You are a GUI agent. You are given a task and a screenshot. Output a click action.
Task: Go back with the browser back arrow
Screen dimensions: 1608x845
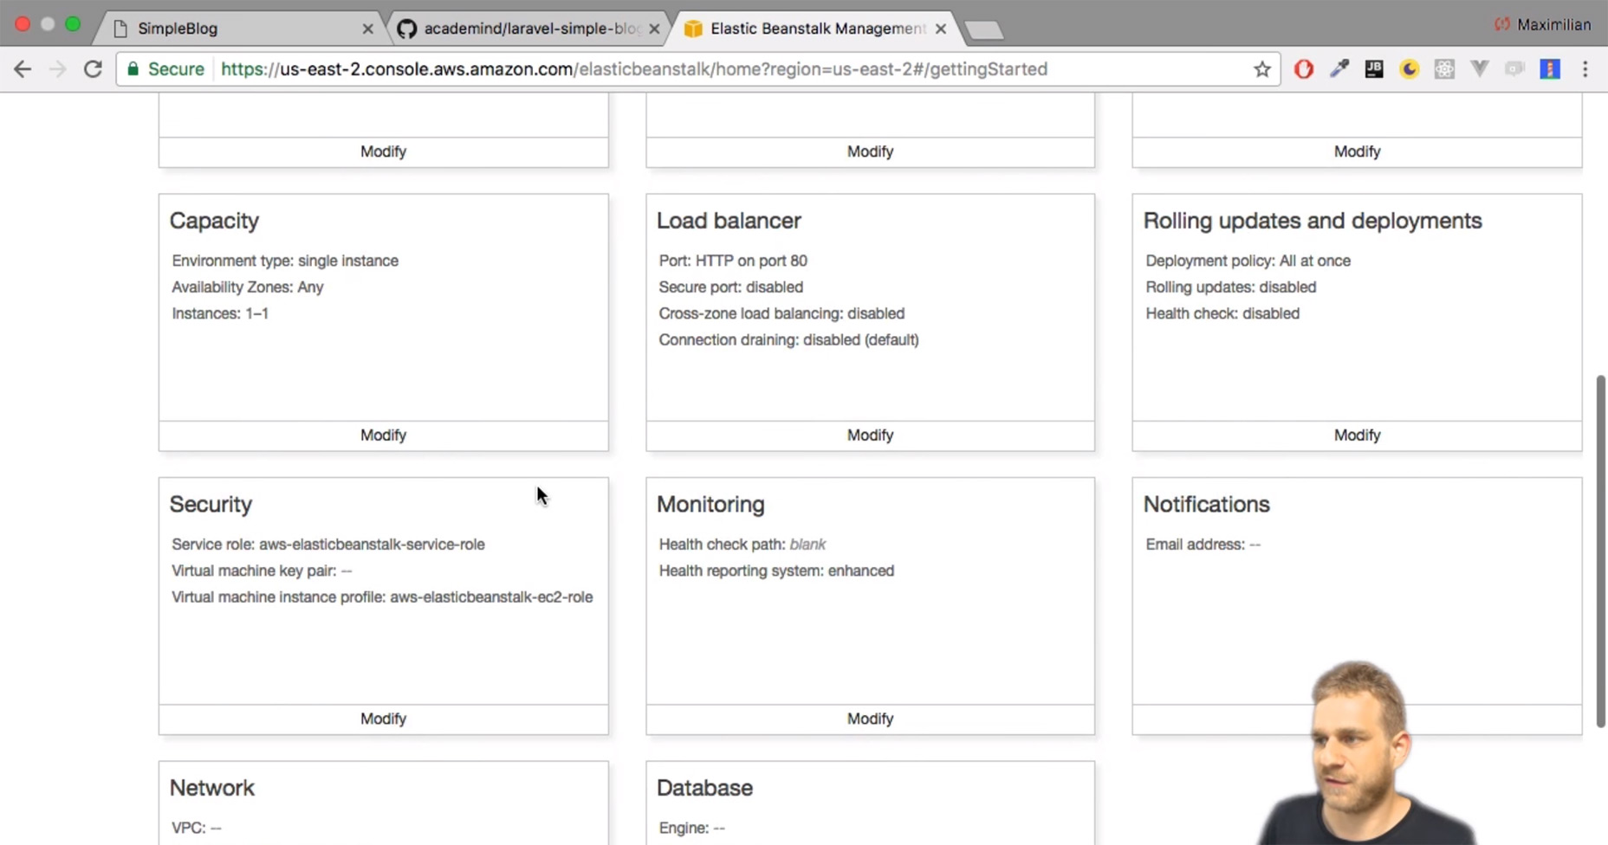[x=23, y=69]
